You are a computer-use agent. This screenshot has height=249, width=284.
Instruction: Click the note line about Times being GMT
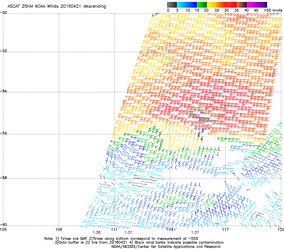click(121, 239)
